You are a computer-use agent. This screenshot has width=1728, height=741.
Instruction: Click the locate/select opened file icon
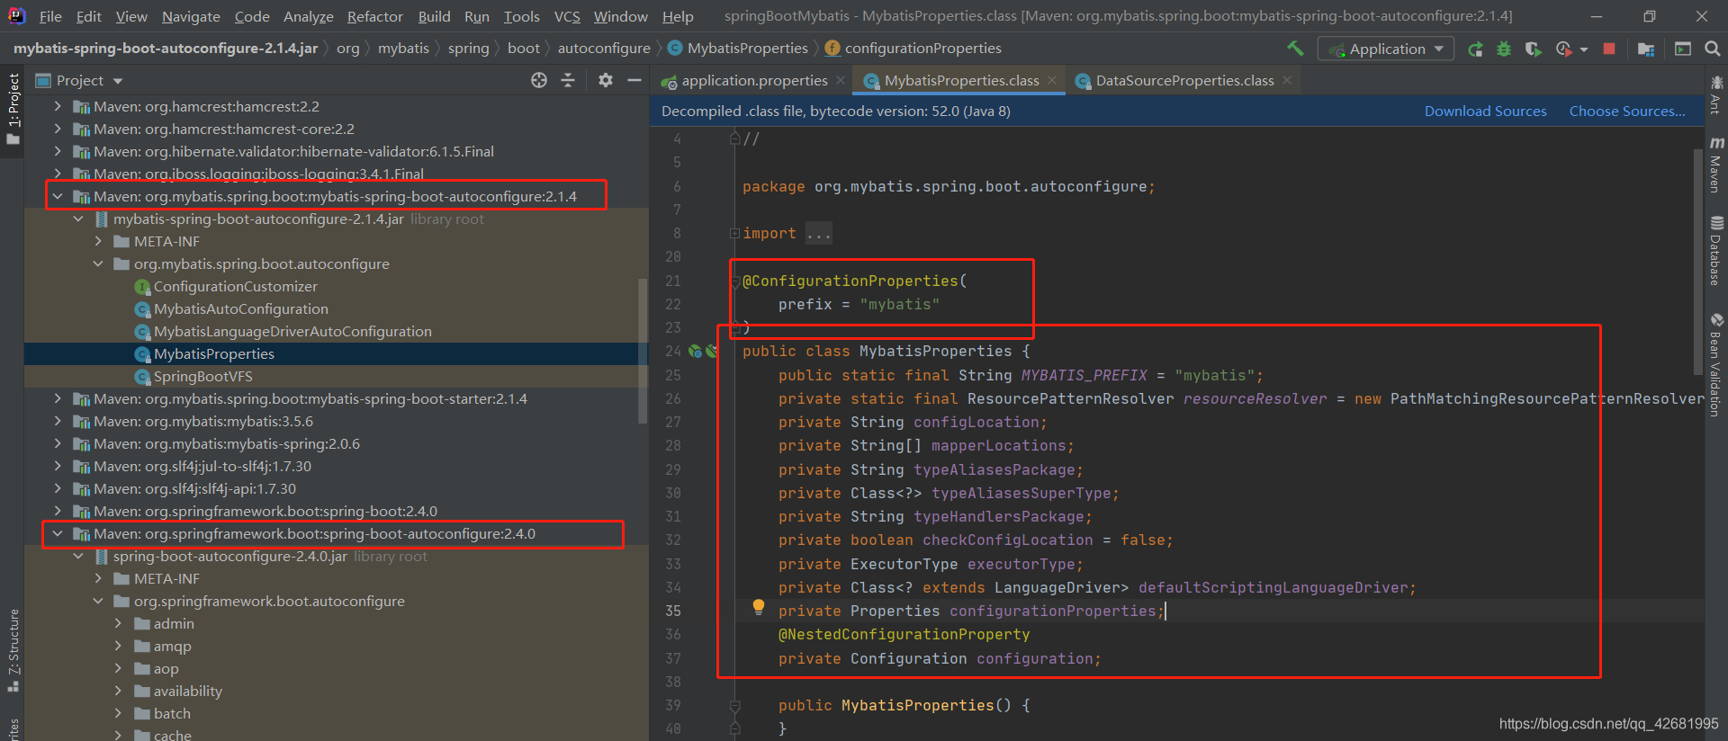(539, 80)
